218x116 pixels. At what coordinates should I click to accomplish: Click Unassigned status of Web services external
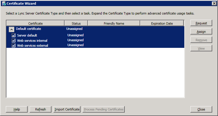76,45
